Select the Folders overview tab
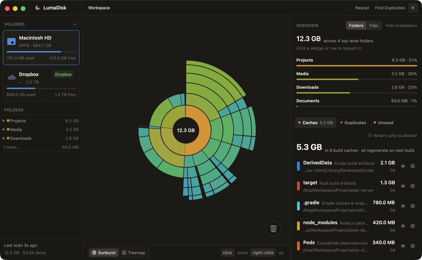The height and width of the screenshot is (260, 422). click(x=356, y=26)
